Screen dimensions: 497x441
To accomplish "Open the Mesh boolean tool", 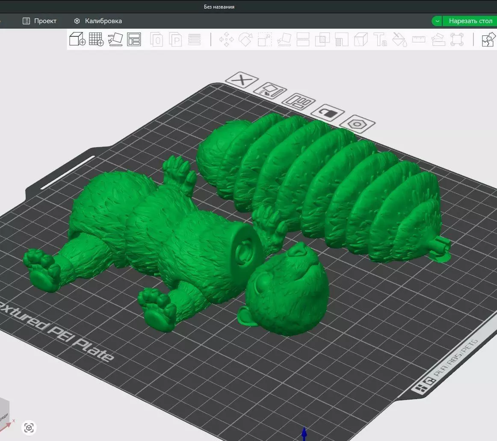I will pos(322,40).
